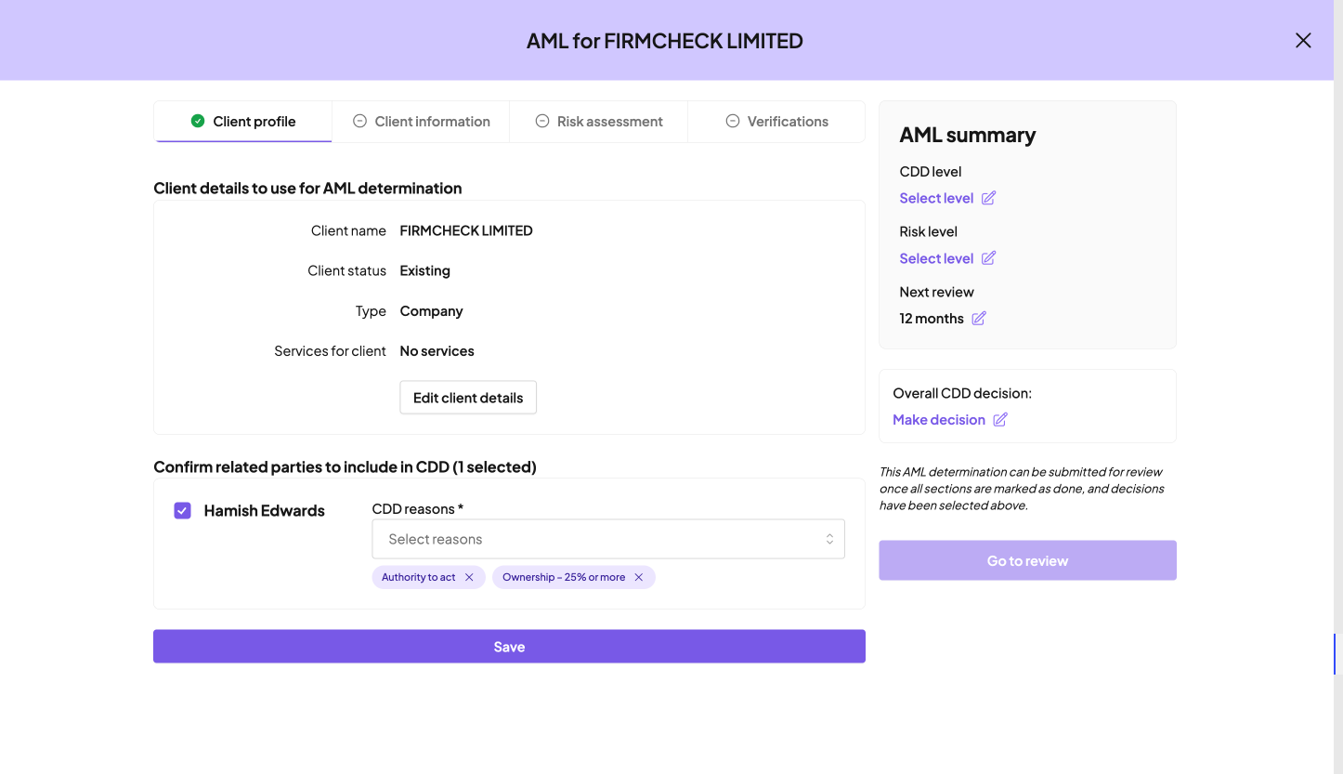
Task: Click the edit pencil next to 12 months
Action: (x=979, y=319)
